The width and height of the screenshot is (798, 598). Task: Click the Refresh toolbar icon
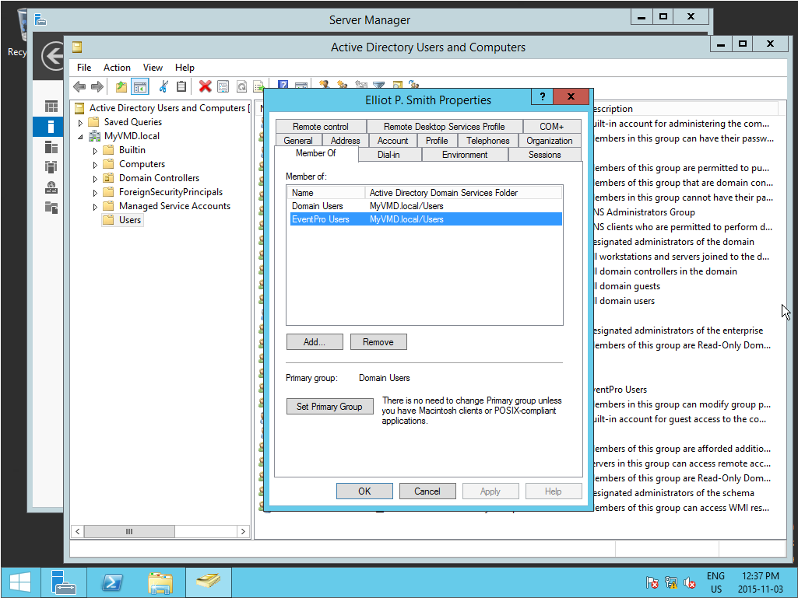pos(241,86)
